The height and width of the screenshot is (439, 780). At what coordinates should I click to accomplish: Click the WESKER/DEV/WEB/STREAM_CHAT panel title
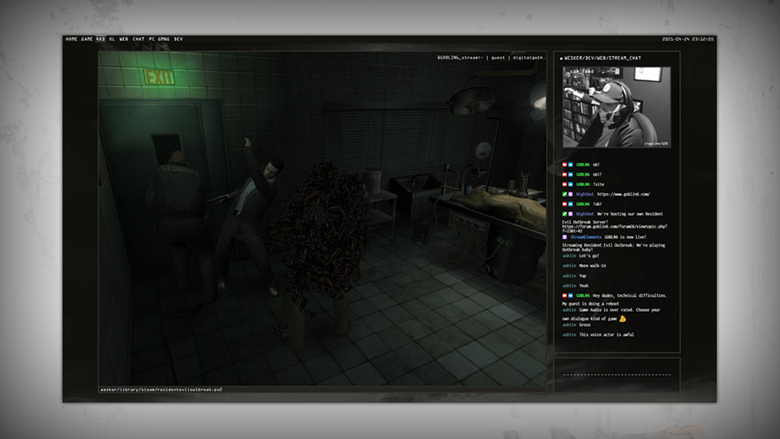pyautogui.click(x=602, y=58)
